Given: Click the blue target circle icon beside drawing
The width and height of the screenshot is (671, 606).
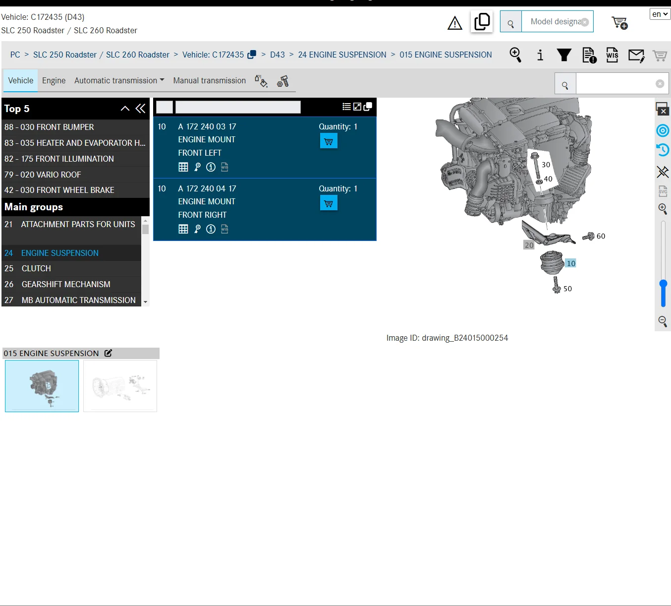Looking at the screenshot, I should click(x=663, y=130).
